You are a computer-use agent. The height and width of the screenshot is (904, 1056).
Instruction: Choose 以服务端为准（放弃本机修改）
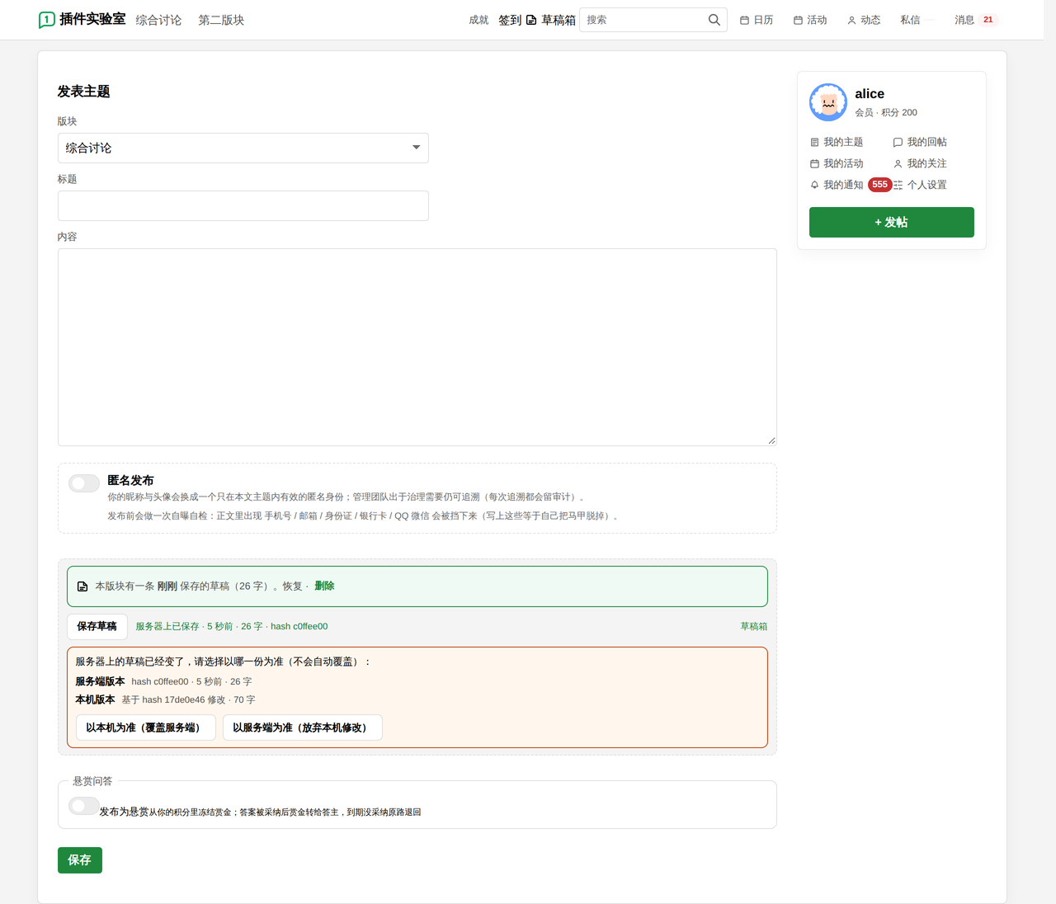pos(303,727)
